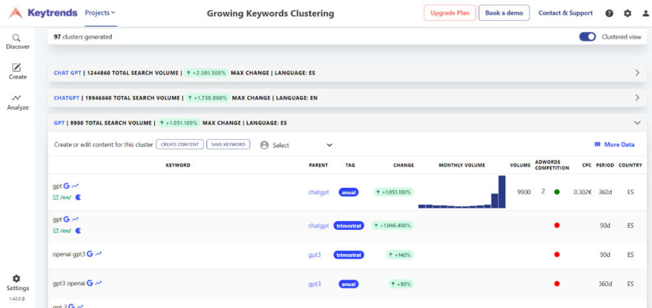This screenshot has width=652, height=308.
Task: Open the Discover search section
Action: click(17, 42)
